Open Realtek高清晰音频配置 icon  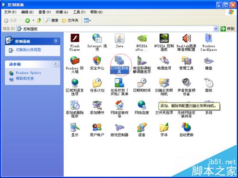click(x=186, y=38)
